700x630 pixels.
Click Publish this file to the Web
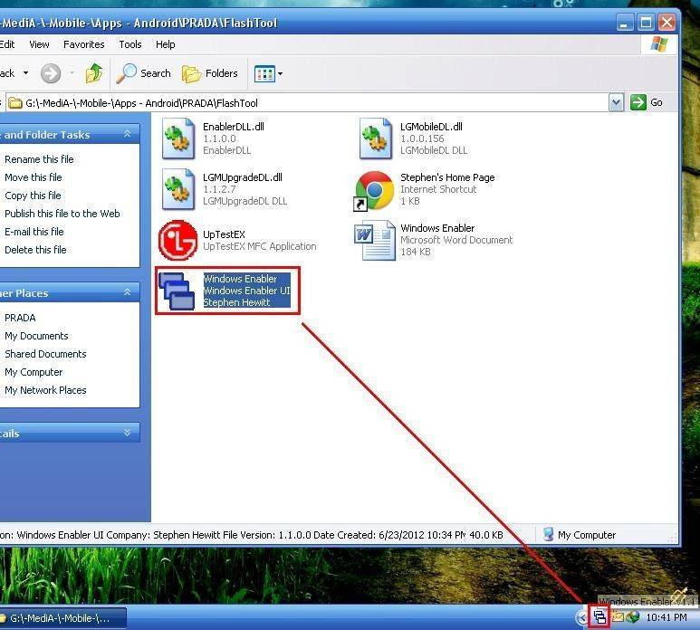coord(62,214)
